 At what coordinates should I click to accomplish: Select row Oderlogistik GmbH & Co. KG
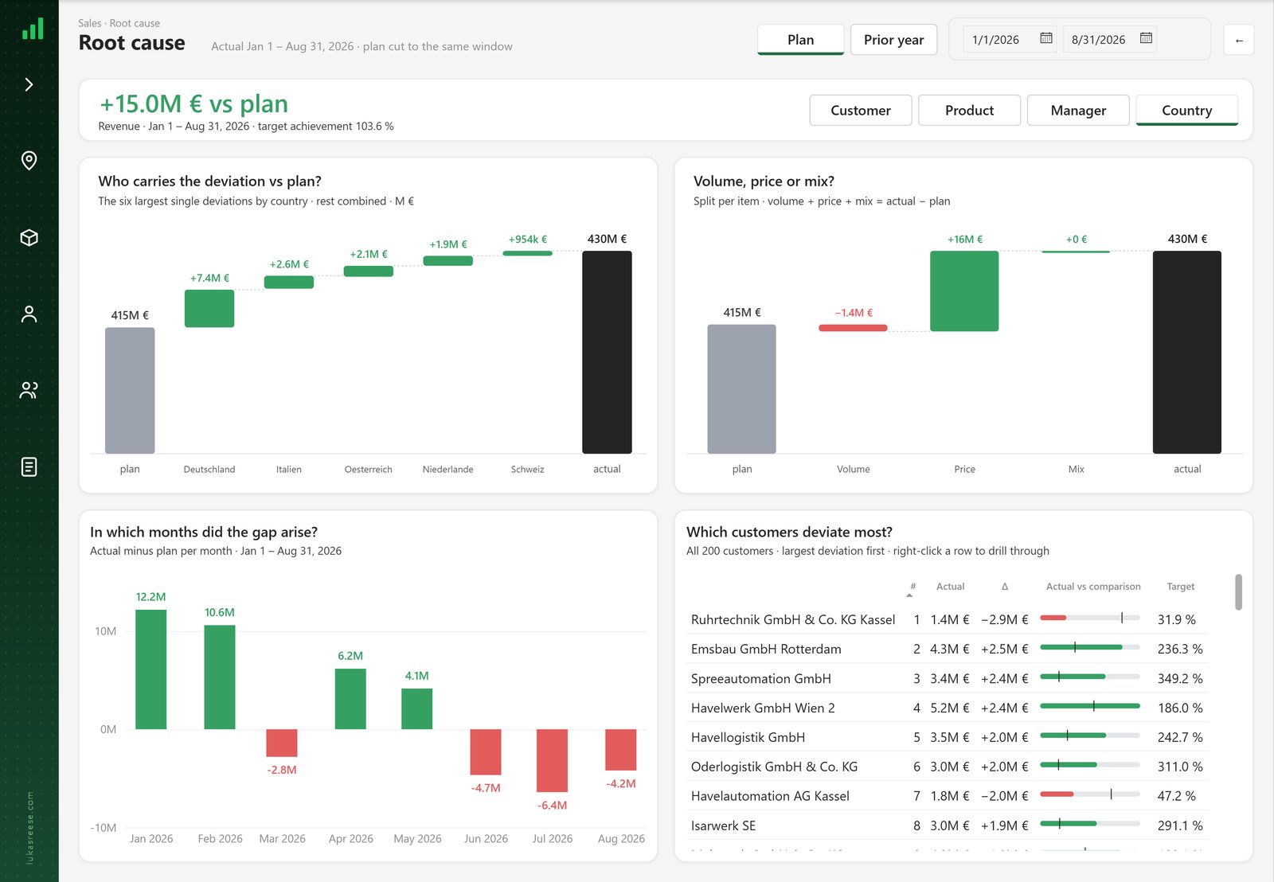[948, 767]
